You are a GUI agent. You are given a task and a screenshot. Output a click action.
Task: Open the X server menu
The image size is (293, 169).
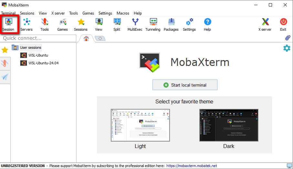[x=58, y=13]
